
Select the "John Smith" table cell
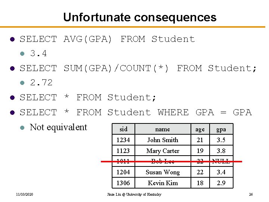pyautogui.click(x=163, y=140)
